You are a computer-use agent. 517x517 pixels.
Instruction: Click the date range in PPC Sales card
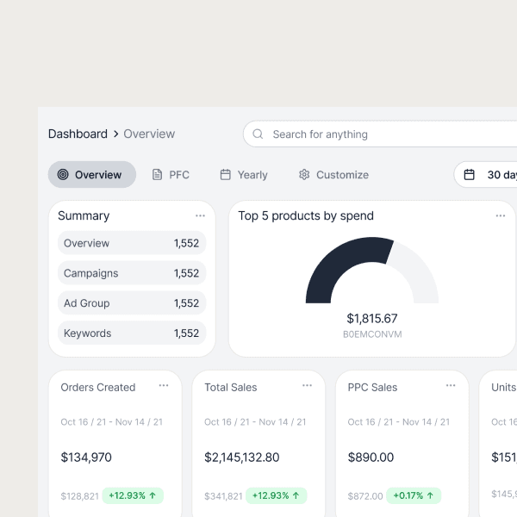399,422
